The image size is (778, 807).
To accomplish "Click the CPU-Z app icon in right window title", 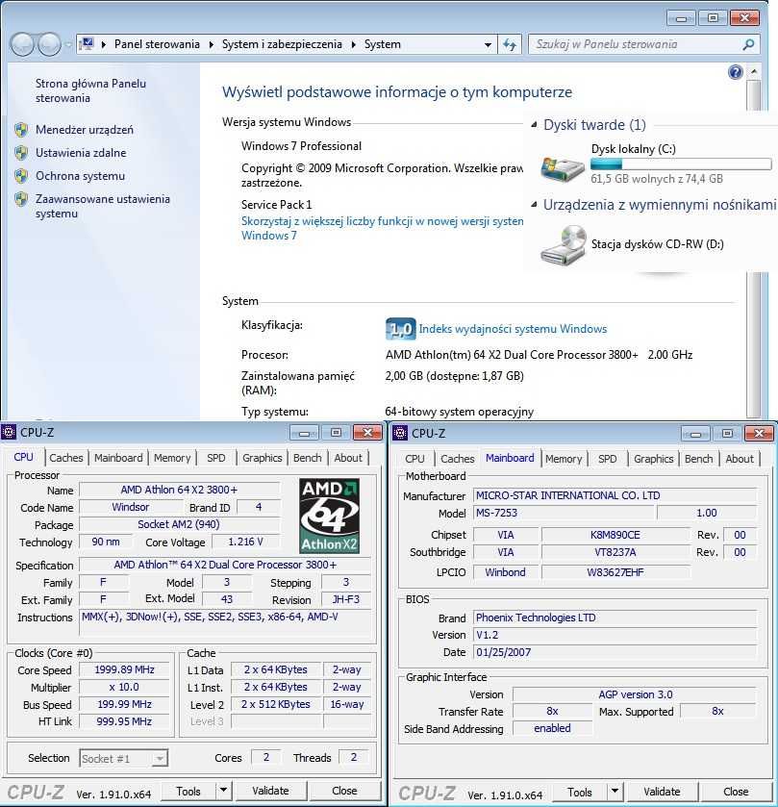I will coord(400,433).
